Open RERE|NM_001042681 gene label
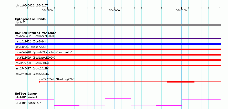The width and height of the screenshot is (228, 109). click(28, 103)
